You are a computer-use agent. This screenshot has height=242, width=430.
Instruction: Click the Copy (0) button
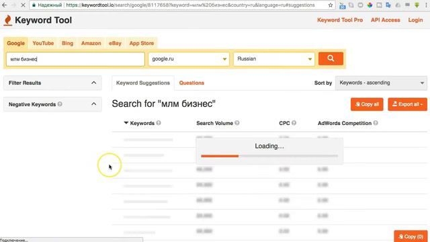[x=411, y=237]
